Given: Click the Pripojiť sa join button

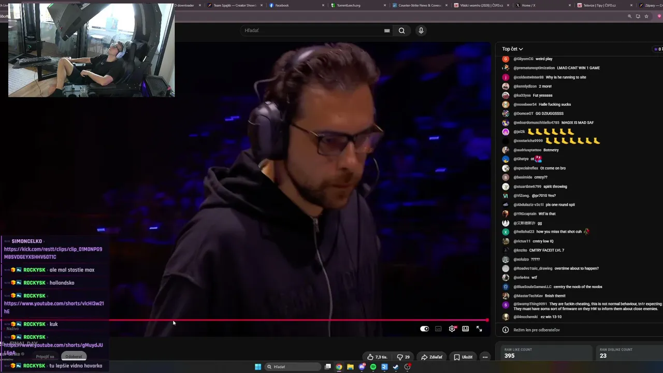Looking at the screenshot, I should pos(45,356).
